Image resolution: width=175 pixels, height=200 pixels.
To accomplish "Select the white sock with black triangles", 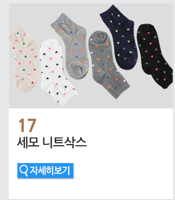I will click(57, 73).
